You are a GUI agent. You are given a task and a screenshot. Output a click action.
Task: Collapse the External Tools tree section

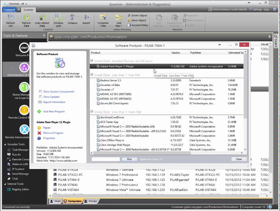pos(5,184)
